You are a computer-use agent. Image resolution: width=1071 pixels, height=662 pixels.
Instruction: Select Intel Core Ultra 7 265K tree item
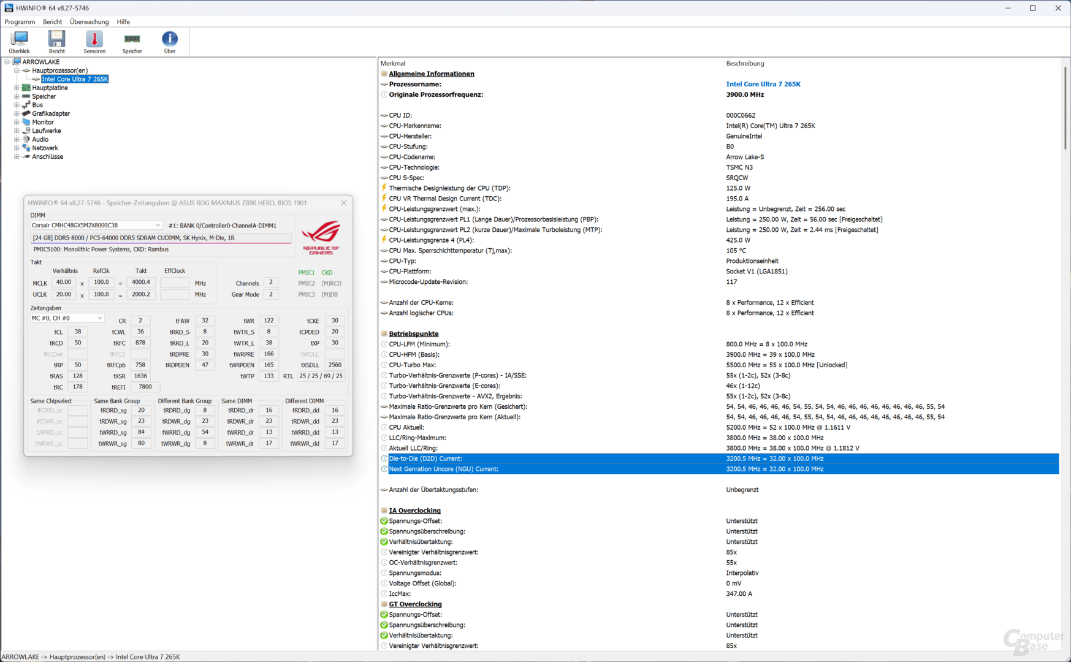tap(75, 79)
